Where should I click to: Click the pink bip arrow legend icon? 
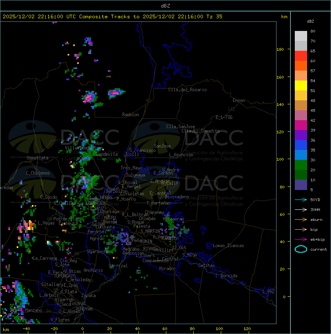301,229
